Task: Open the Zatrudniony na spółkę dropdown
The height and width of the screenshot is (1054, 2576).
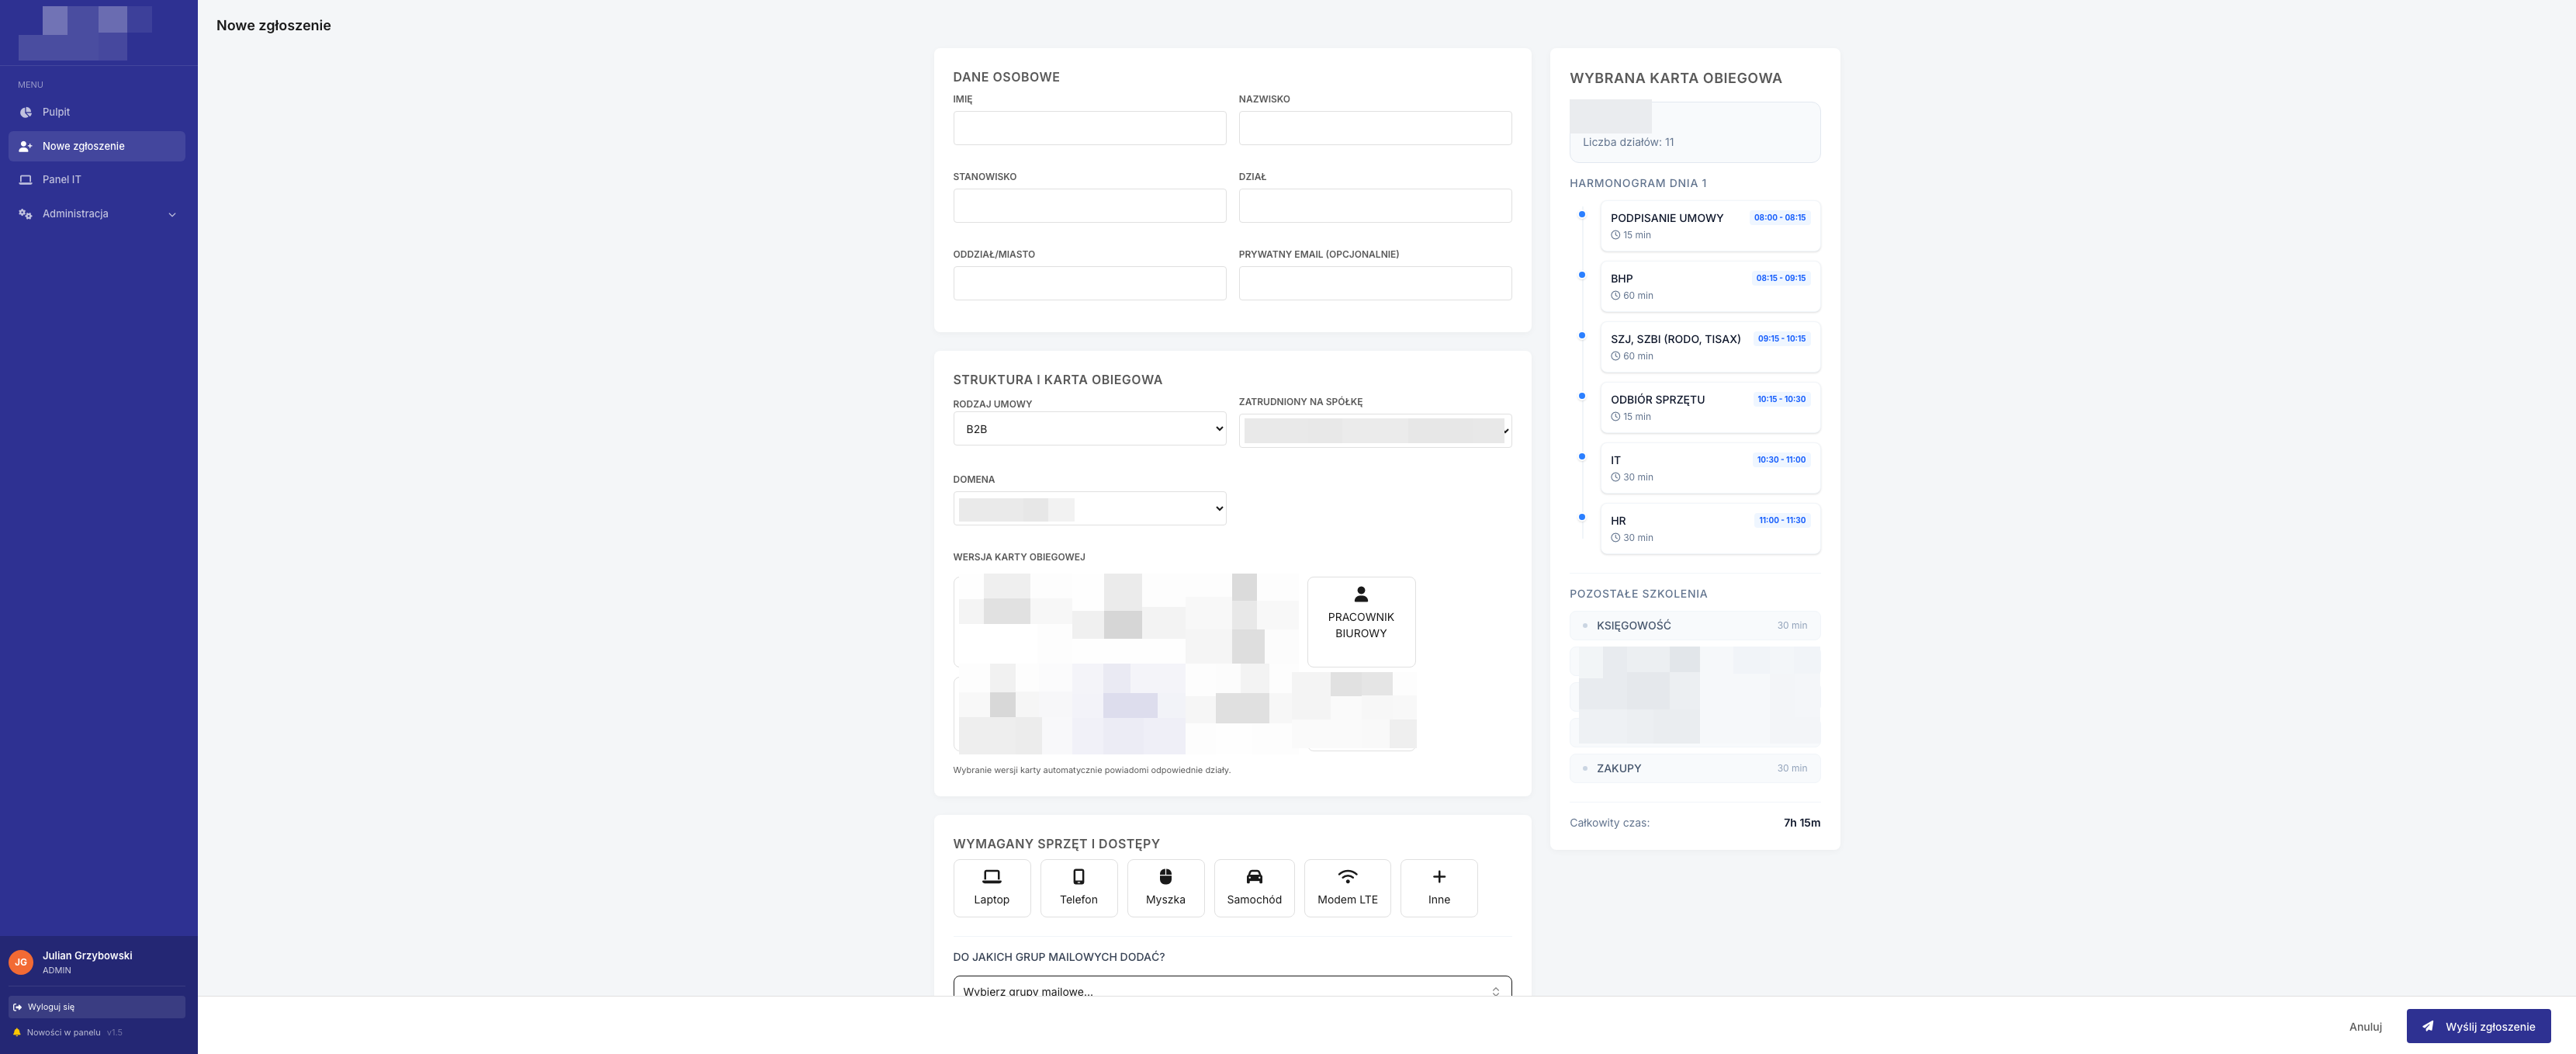Action: (1375, 431)
